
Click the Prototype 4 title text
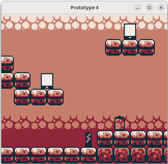point(85,8)
